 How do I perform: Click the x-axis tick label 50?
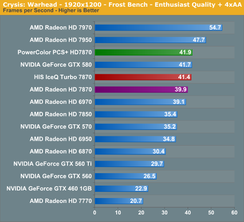(x=211, y=213)
